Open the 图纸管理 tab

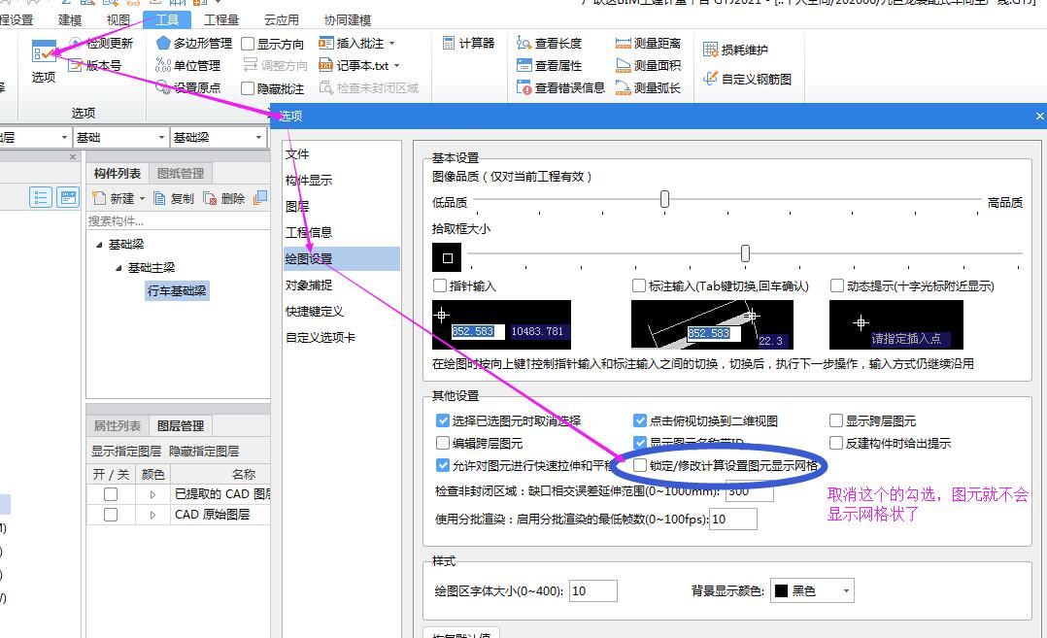181,174
